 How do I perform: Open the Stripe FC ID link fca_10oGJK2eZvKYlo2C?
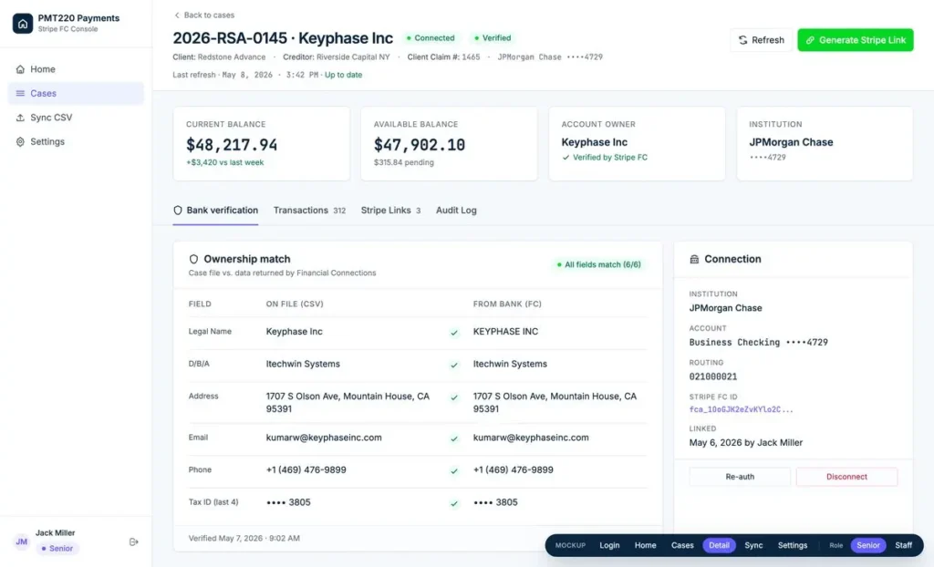coord(741,409)
